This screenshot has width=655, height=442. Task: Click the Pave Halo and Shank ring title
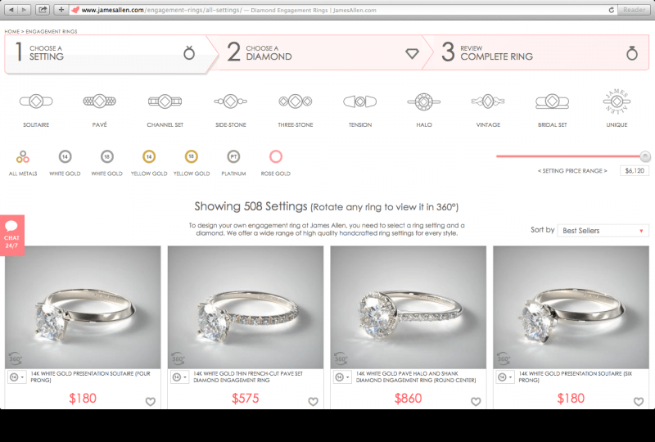pyautogui.click(x=416, y=377)
